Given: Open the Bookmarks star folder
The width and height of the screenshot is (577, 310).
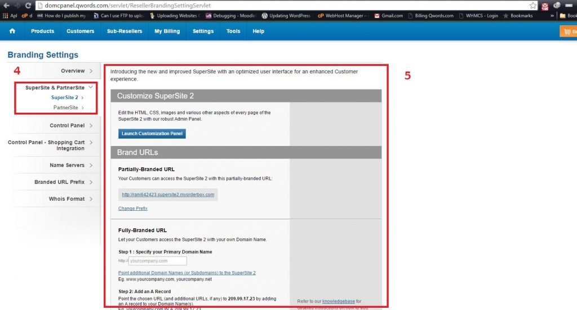Looking at the screenshot, I should [x=518, y=15].
